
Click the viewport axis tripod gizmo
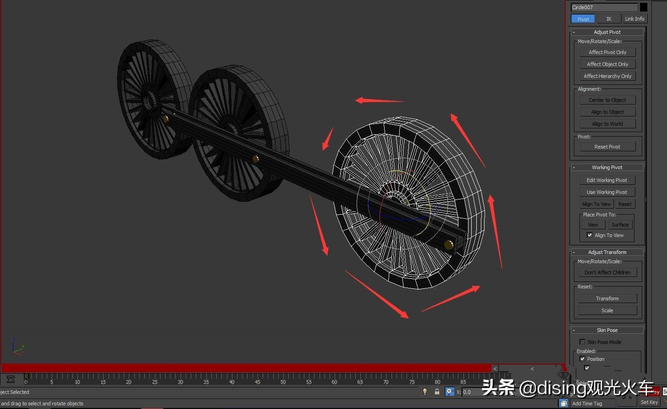tap(18, 347)
